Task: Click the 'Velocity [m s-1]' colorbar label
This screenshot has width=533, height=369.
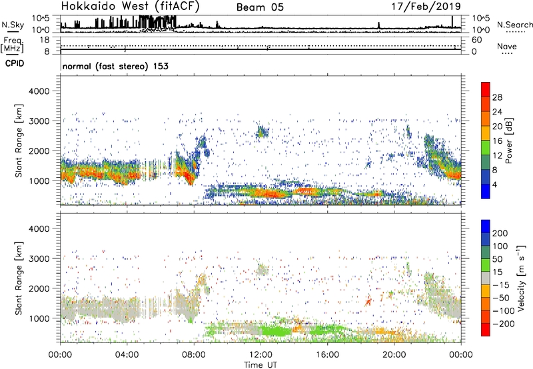Action: coord(521,278)
